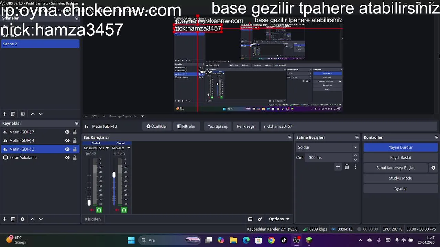Screen dimensions: 440x247
Task: Decrease Süre duration with down arrow
Action: pos(355,160)
